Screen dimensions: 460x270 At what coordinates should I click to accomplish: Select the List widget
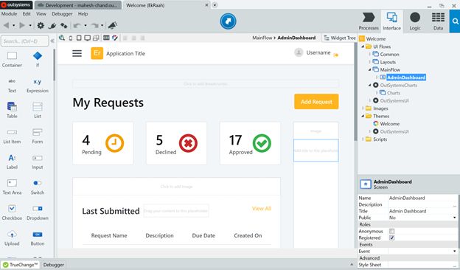[38, 111]
